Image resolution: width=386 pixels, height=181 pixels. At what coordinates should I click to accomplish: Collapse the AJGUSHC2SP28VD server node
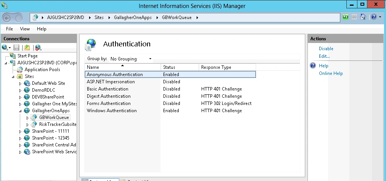6,63
